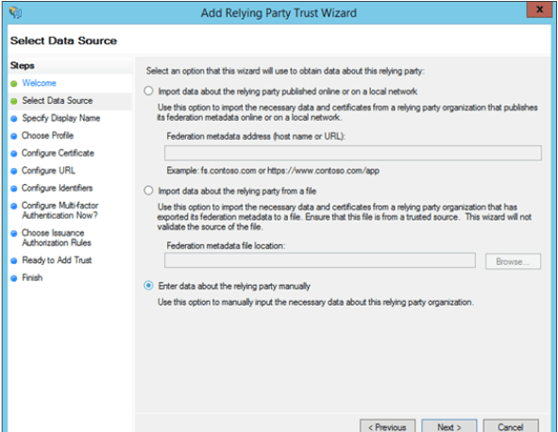Select import data published online radio option
The width and height of the screenshot is (558, 432).
click(x=148, y=91)
